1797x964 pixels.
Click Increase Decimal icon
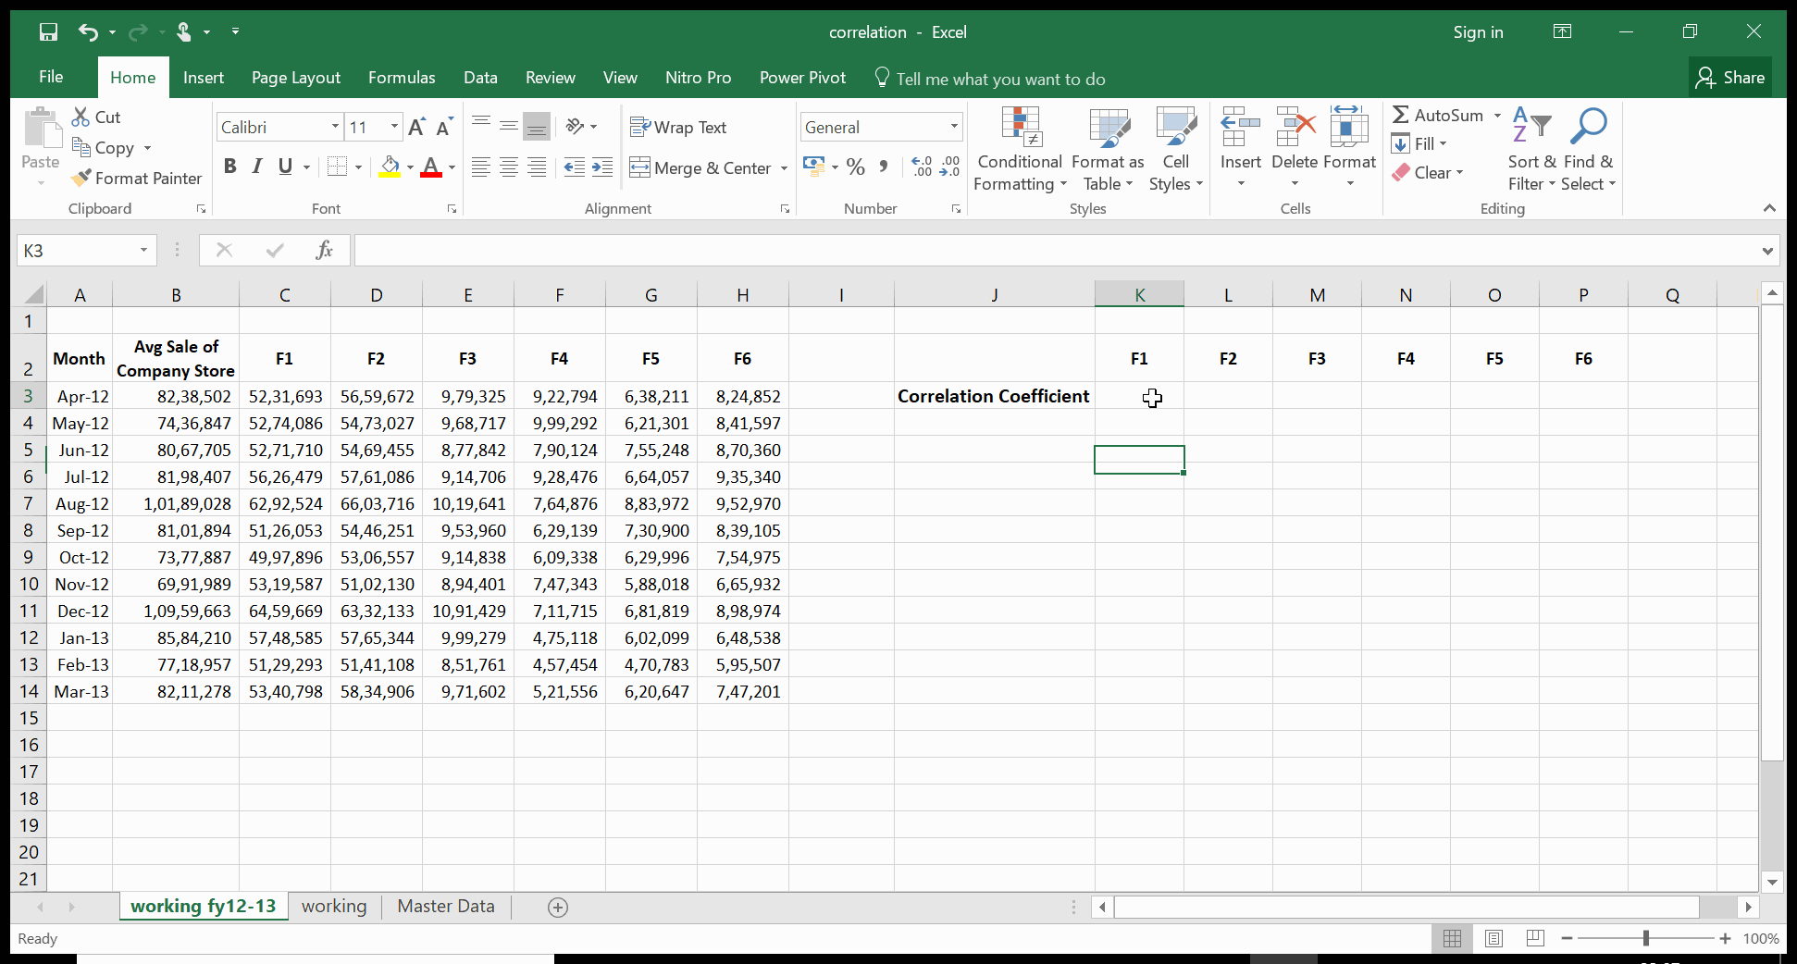(x=922, y=167)
